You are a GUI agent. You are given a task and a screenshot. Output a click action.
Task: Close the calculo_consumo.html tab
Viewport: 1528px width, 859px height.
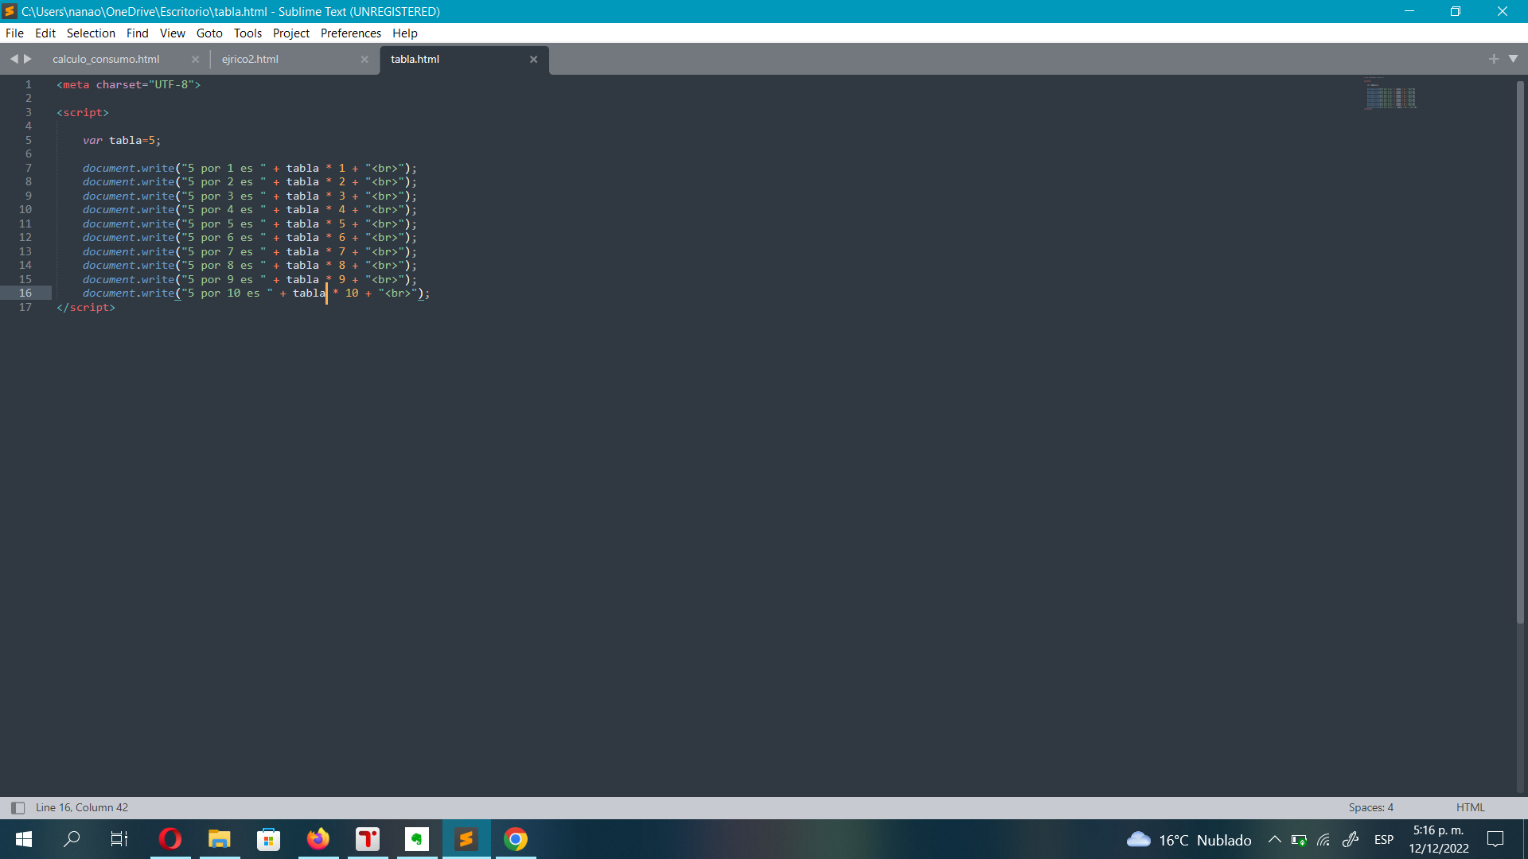[x=195, y=59]
